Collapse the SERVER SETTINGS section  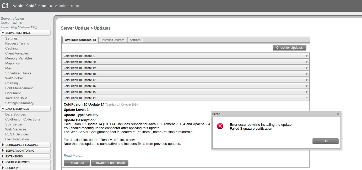[25, 33]
